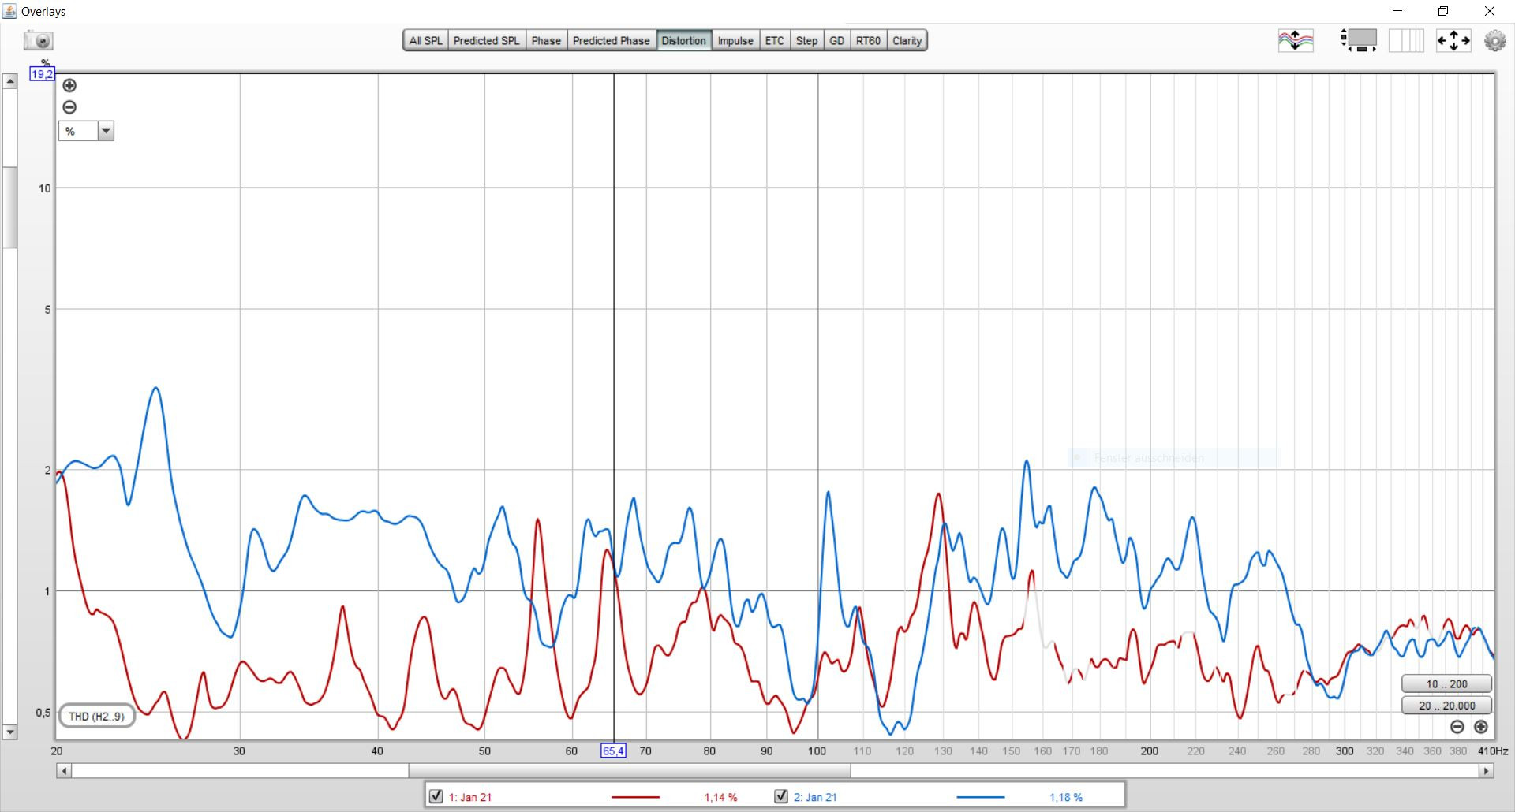Open the graph limits icon
The image size is (1515, 812).
[1406, 40]
